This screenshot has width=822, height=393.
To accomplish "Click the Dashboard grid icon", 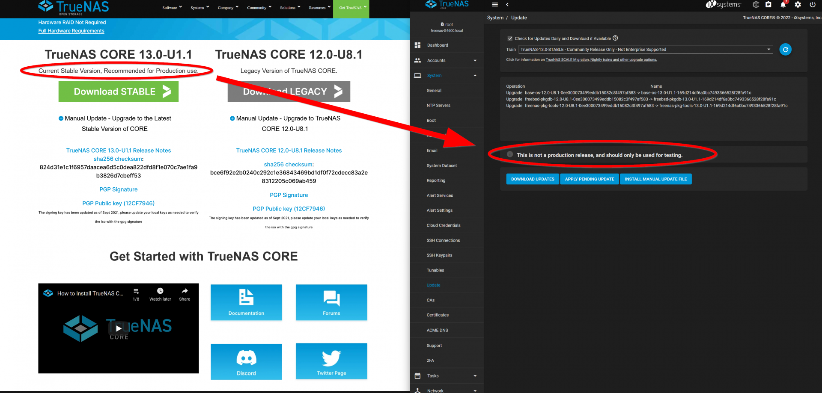I will [417, 45].
